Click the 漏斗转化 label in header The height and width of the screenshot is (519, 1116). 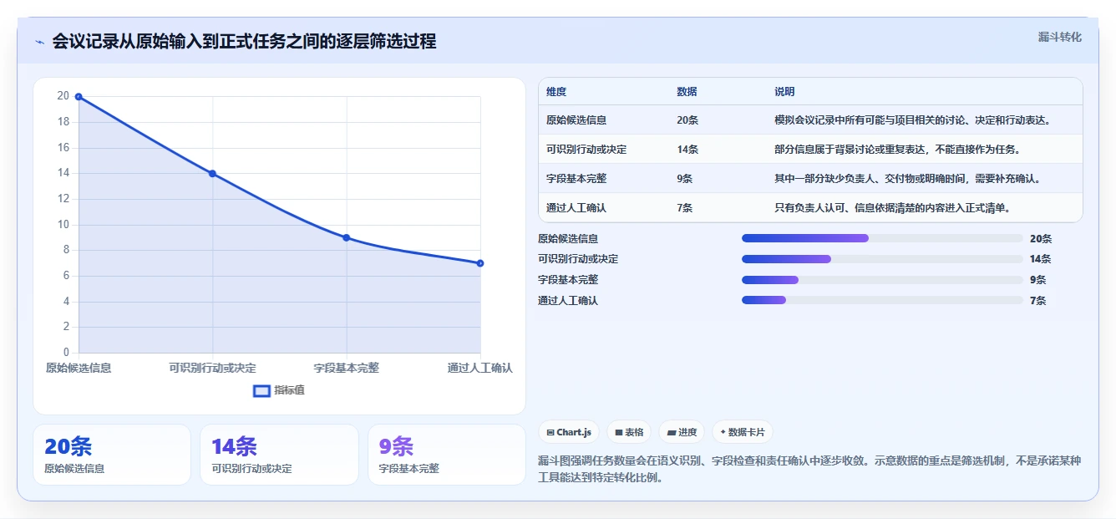pyautogui.click(x=1059, y=38)
